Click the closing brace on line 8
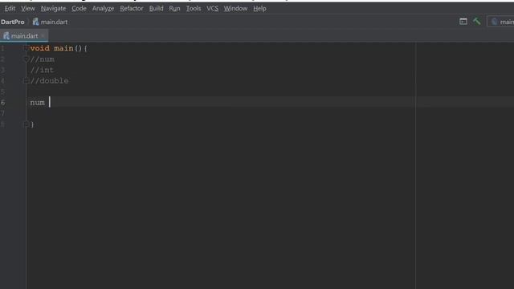 pyautogui.click(x=32, y=124)
